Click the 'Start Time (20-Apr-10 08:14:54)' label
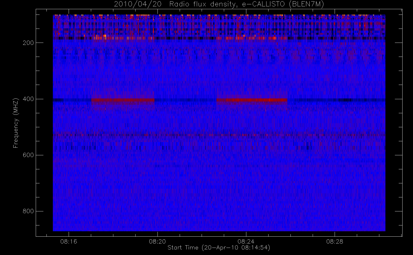The height and width of the screenshot is (255, 413). pyautogui.click(x=219, y=248)
